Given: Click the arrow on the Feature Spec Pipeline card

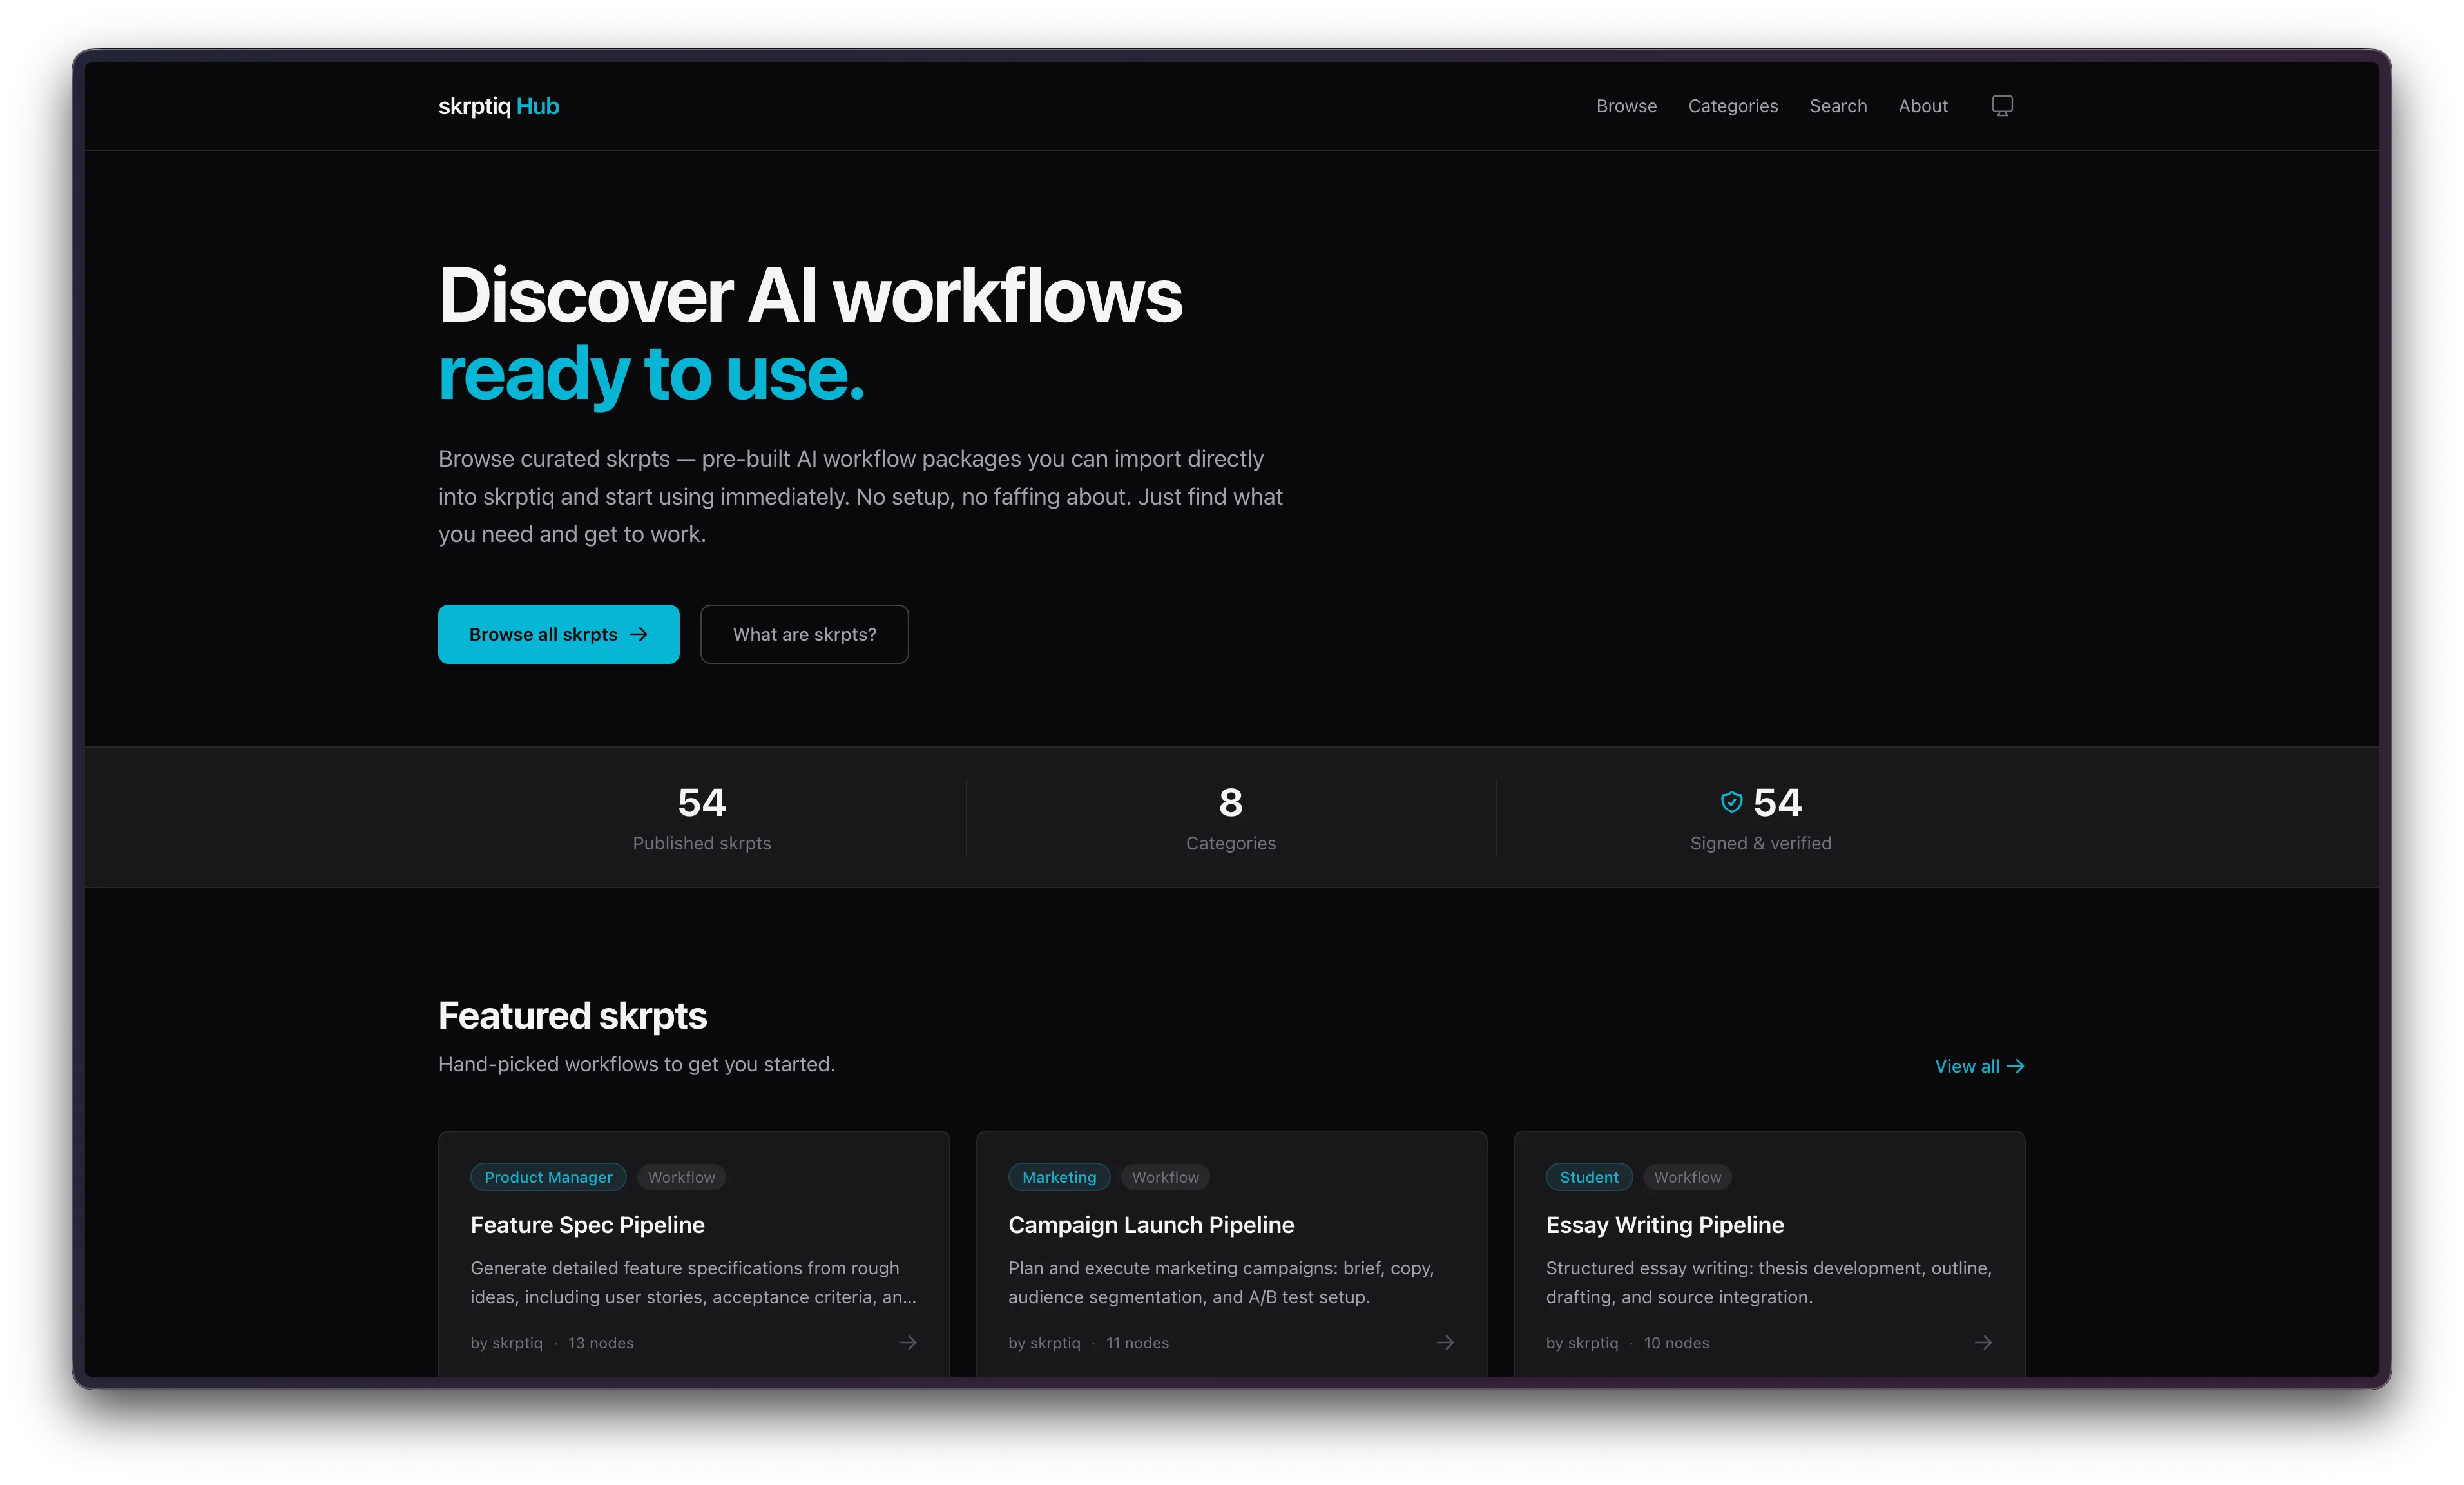Looking at the screenshot, I should [906, 1343].
